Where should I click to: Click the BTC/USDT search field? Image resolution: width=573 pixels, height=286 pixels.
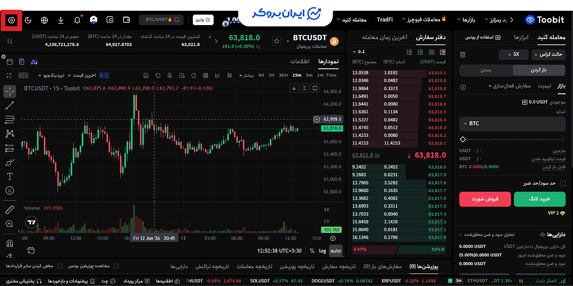161,20
